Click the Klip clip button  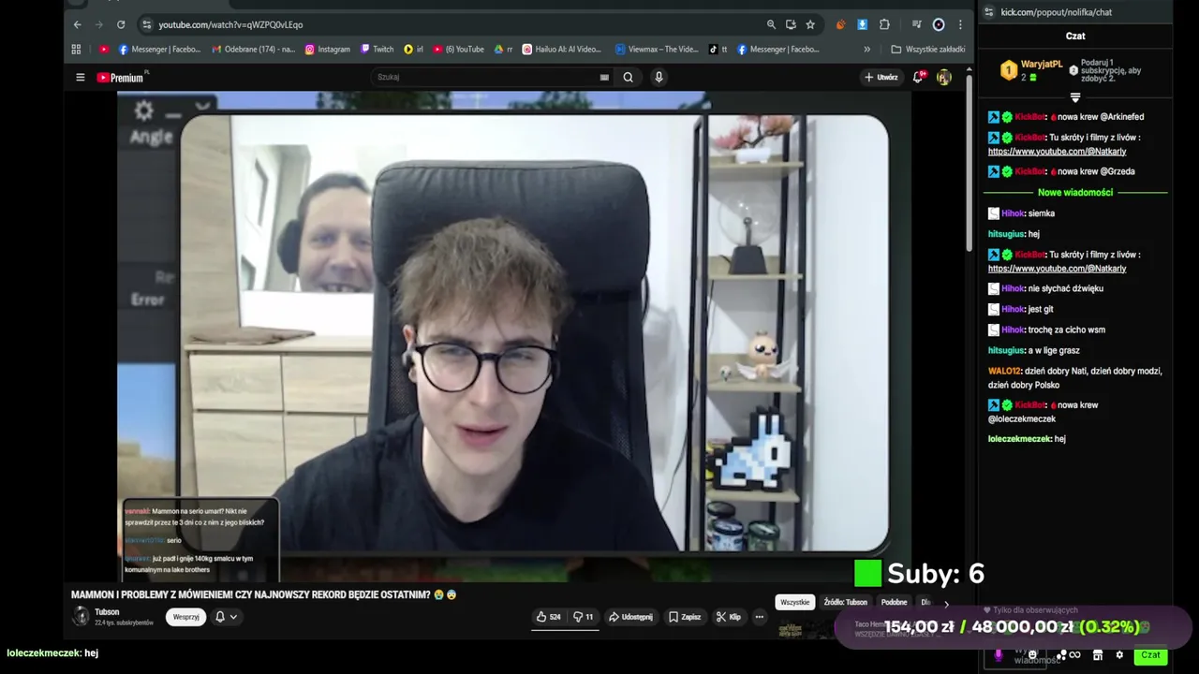729,617
